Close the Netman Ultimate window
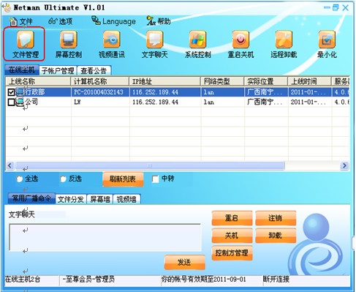This screenshot has width=356, height=292. pyautogui.click(x=345, y=8)
